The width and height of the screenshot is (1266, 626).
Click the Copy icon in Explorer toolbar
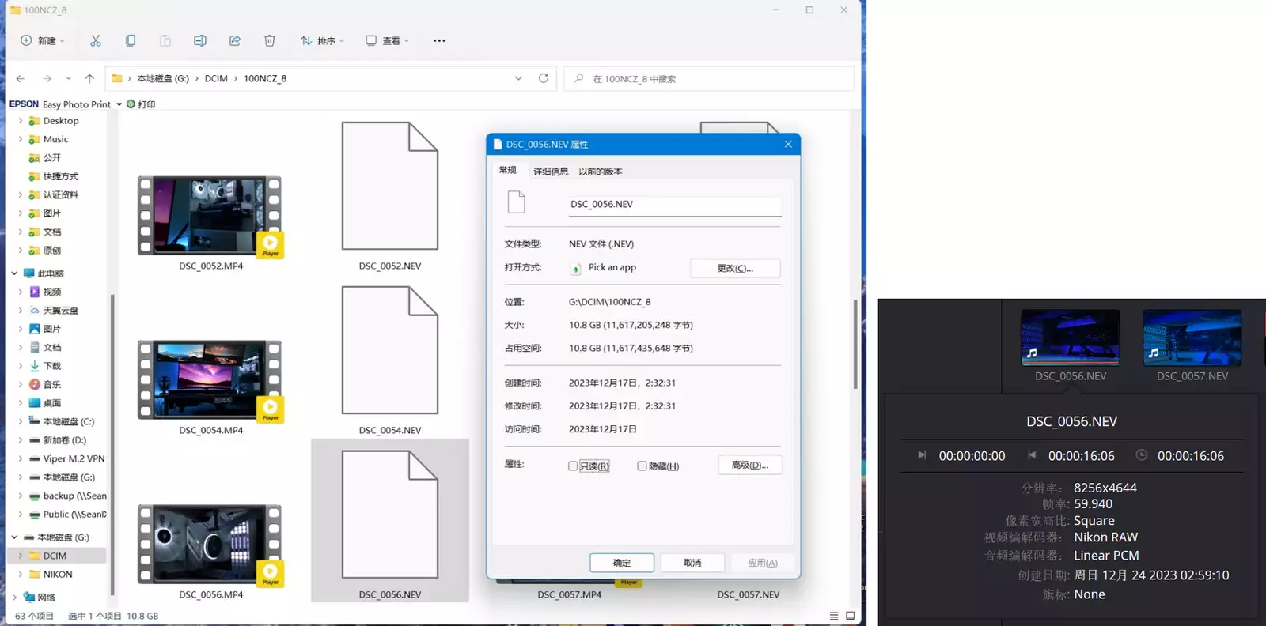(131, 40)
